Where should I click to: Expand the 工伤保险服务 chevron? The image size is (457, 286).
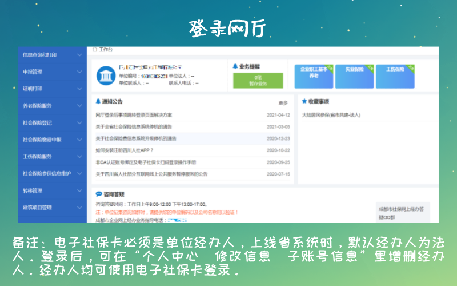point(79,157)
